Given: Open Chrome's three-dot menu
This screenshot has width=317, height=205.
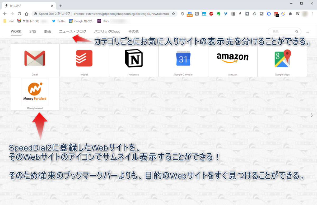Looking at the screenshot, I should click(312, 13).
